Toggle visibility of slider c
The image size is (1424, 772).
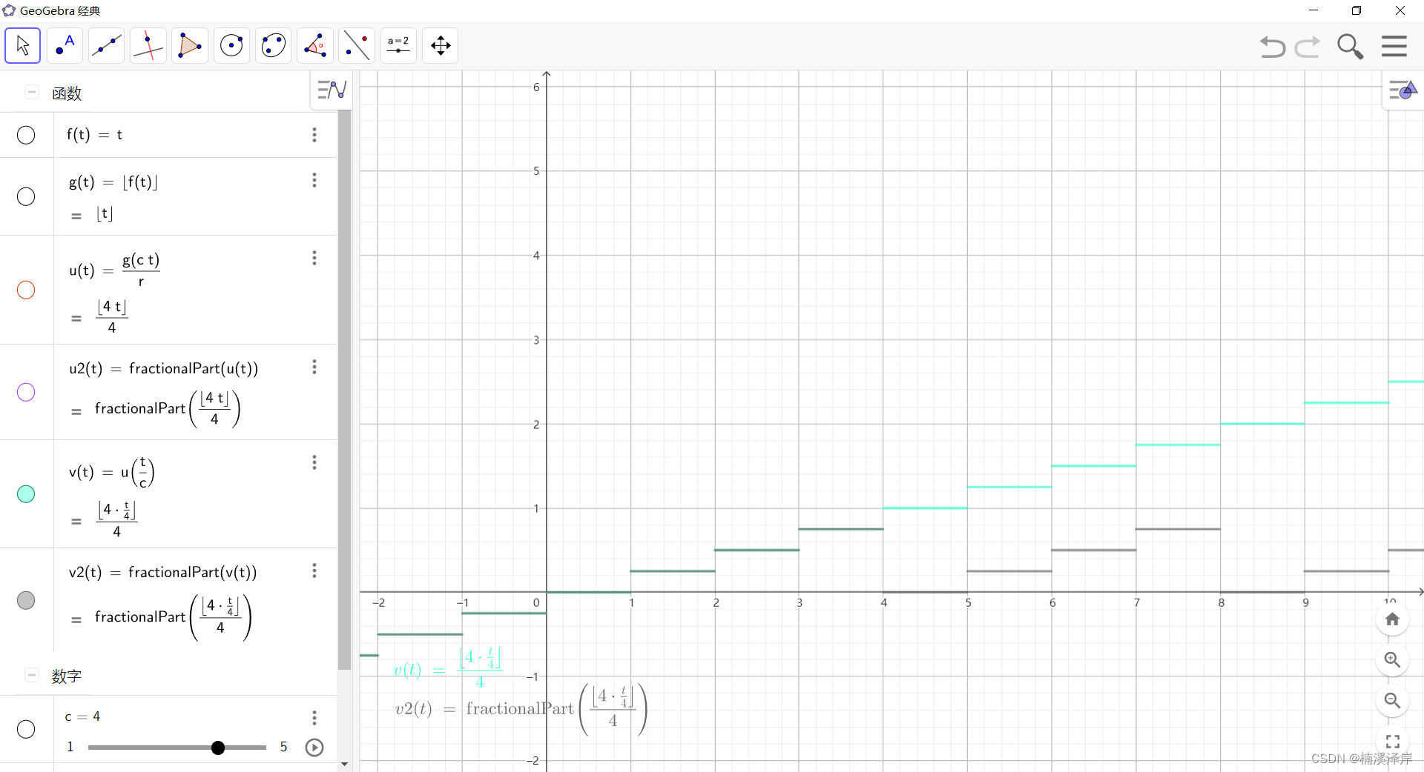tap(26, 729)
